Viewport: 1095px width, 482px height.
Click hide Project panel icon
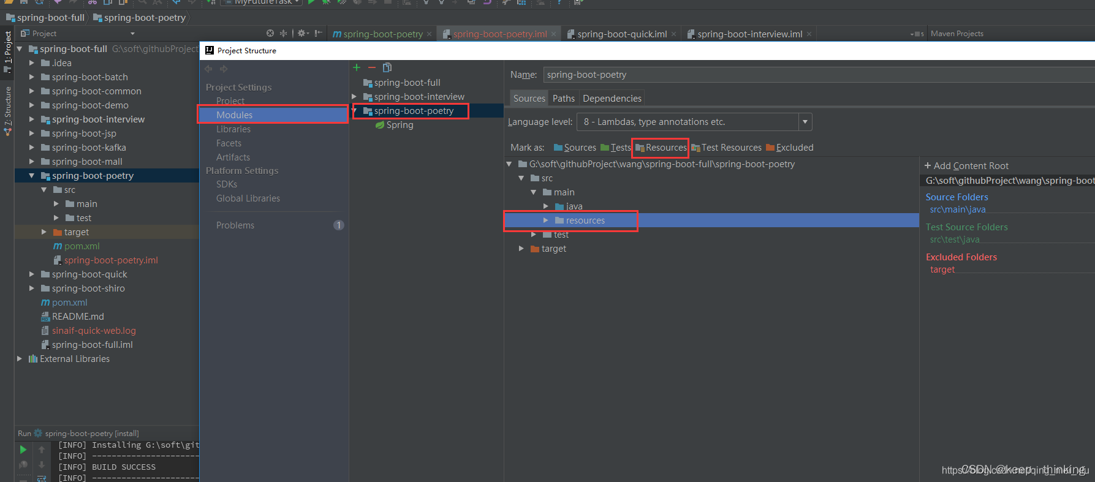[319, 33]
